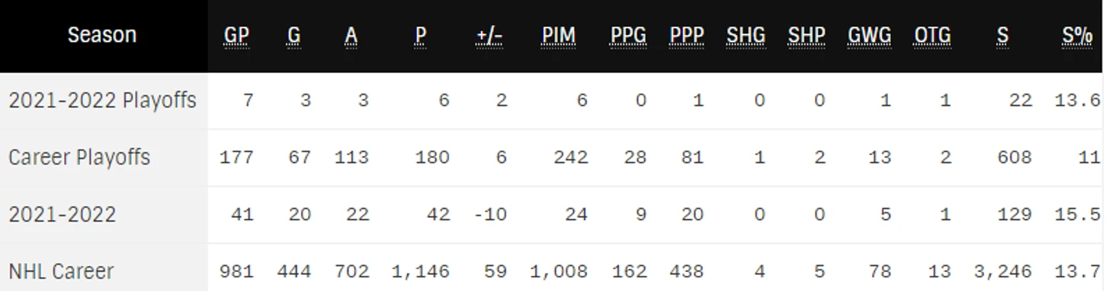The image size is (1113, 291).
Task: Sort by SHP column header
Action: coord(807,35)
